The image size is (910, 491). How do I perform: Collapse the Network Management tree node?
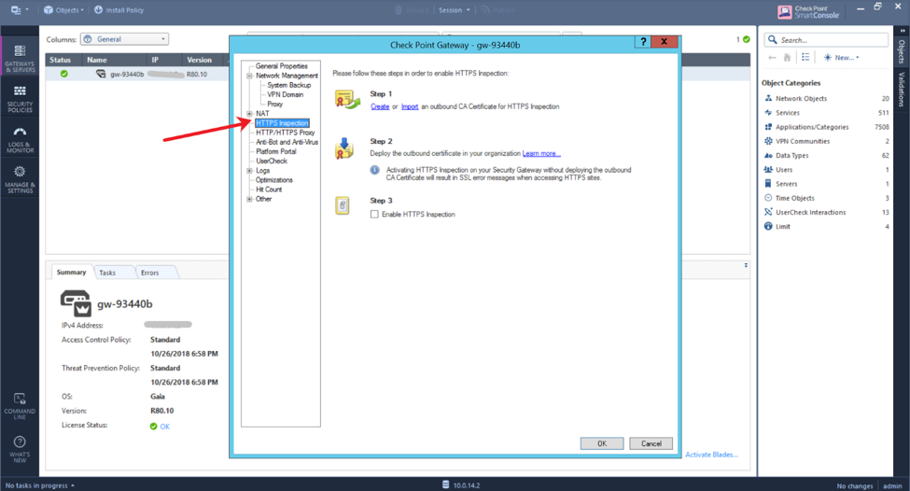249,76
